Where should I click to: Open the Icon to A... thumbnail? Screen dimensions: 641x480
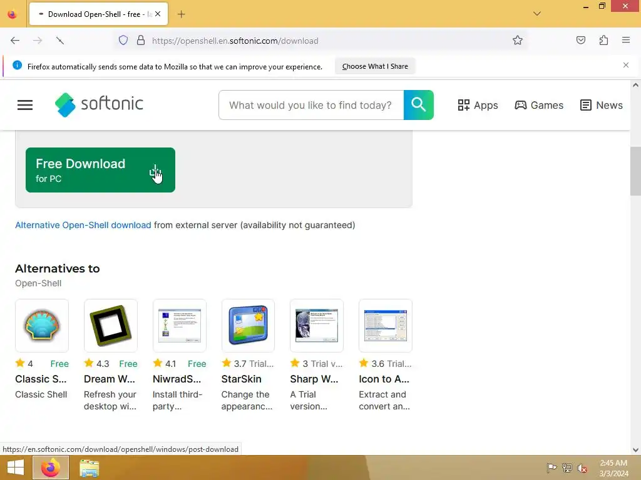click(386, 325)
